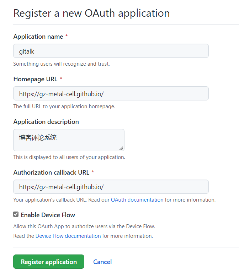Open the OAuth documentation link
This screenshot has height=274, width=239.
click(x=137, y=200)
